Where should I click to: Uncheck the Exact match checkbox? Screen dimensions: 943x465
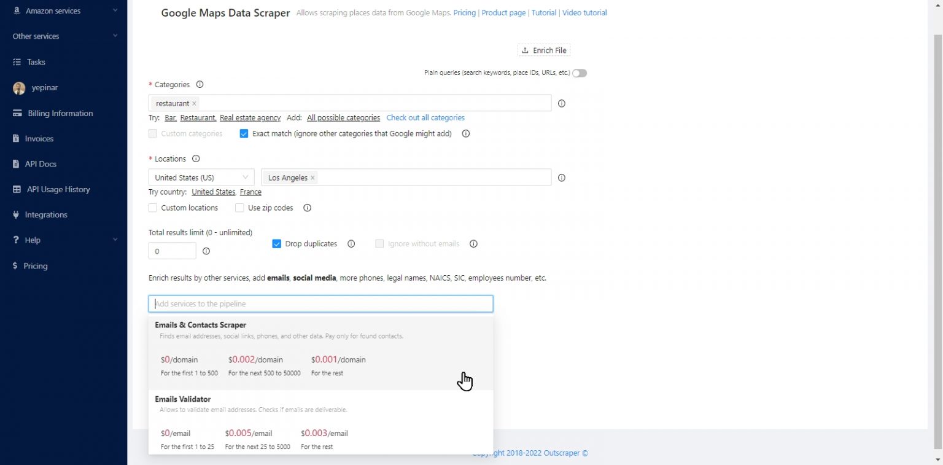(x=244, y=133)
